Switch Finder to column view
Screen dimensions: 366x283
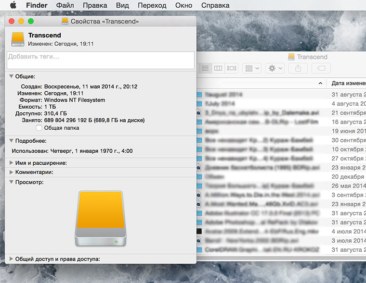click(218, 68)
